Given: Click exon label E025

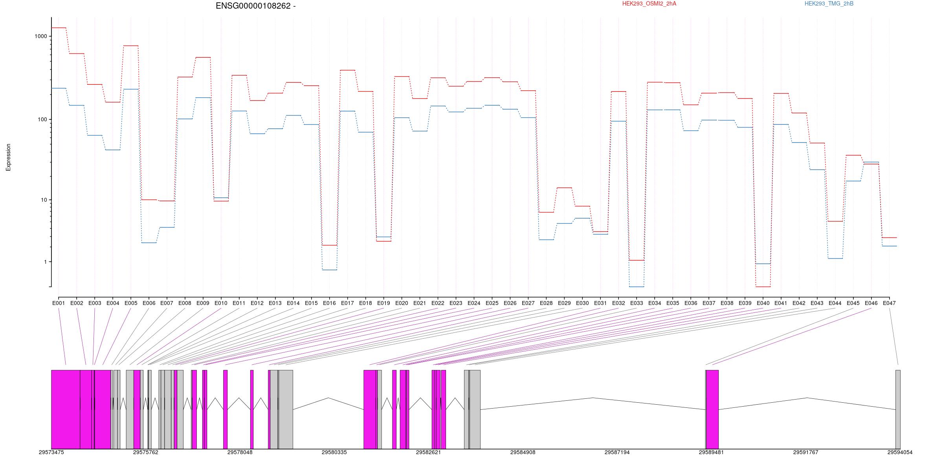Looking at the screenshot, I should click(x=492, y=303).
